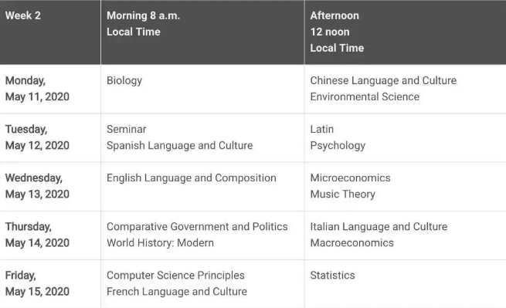Click the Monday, May 11, 2020 row label

click(37, 88)
